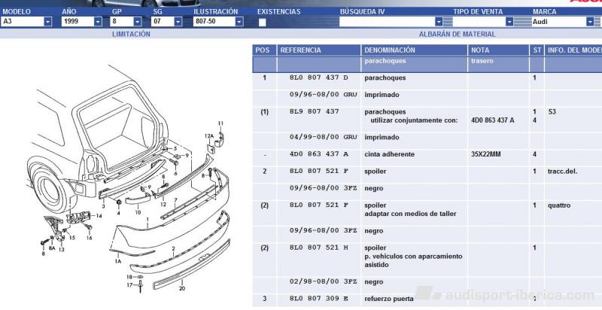
Task: Click 'refuerzo puerta' denomination
Action: [x=389, y=299]
